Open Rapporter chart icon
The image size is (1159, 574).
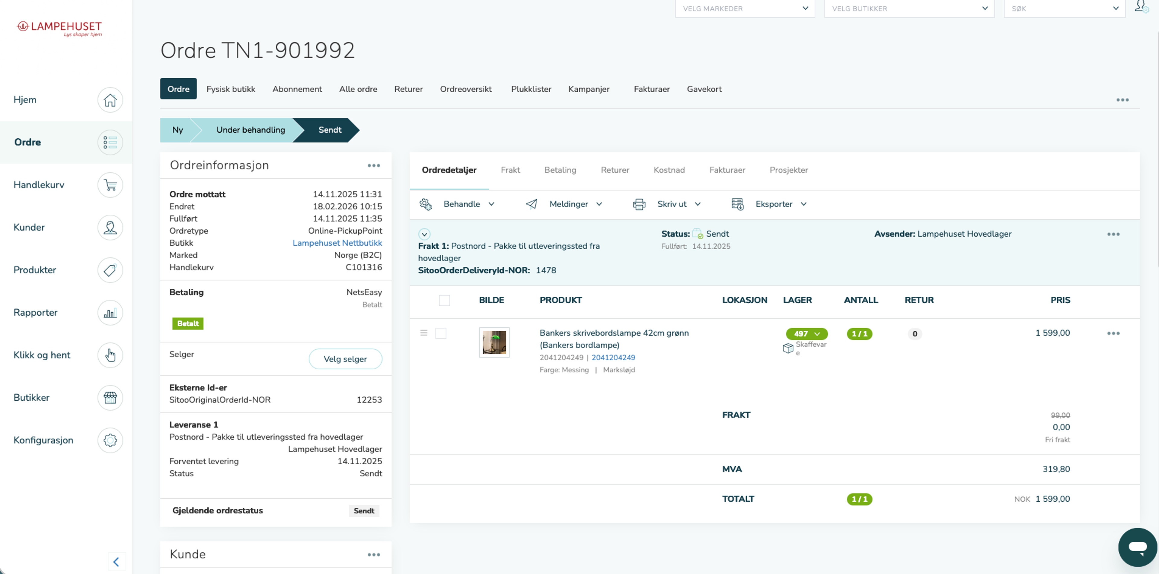(110, 312)
